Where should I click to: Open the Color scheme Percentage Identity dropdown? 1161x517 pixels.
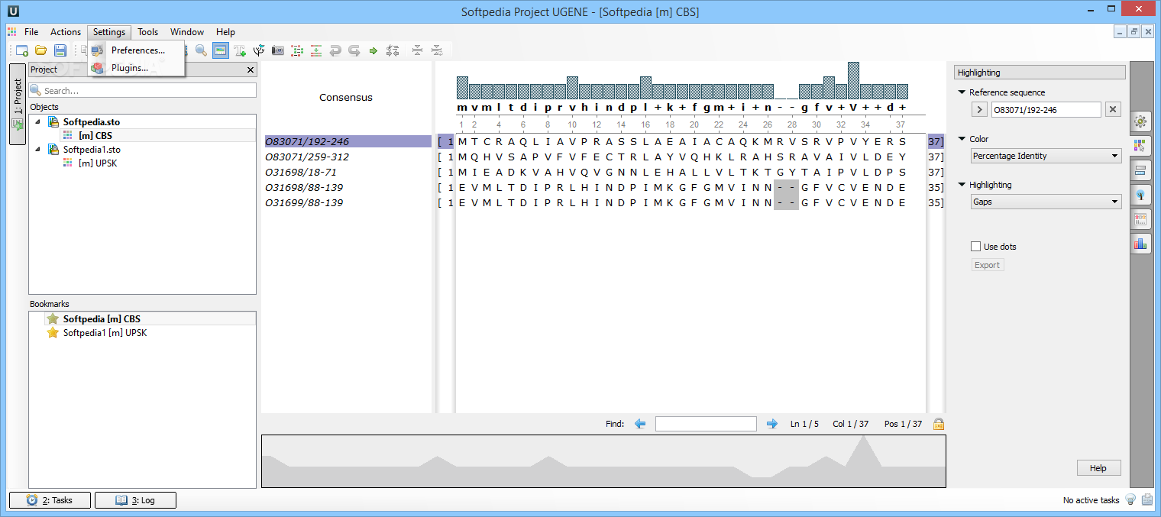(1046, 156)
